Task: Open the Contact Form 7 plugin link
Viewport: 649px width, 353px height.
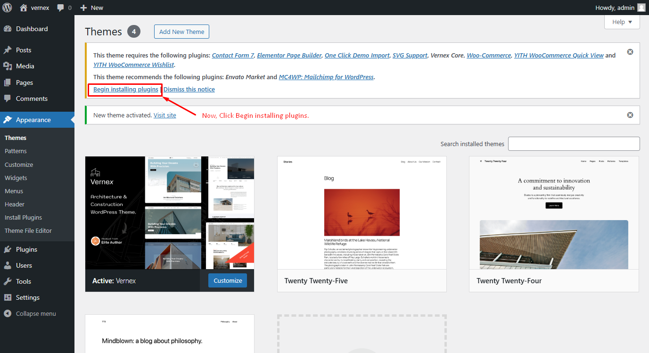Action: pos(233,55)
